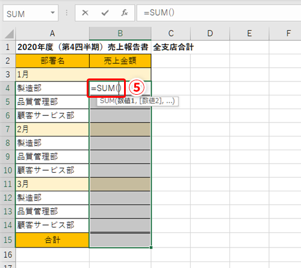301x268 pixels.
Task: Click the 売上金額 header cell
Action: click(120, 61)
